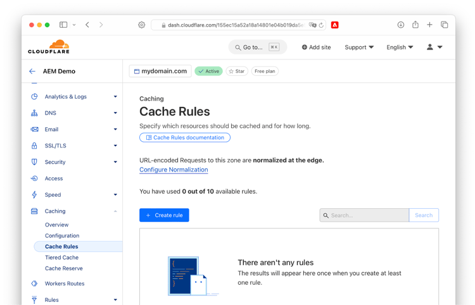Click the Rules funnel icon

34,300
